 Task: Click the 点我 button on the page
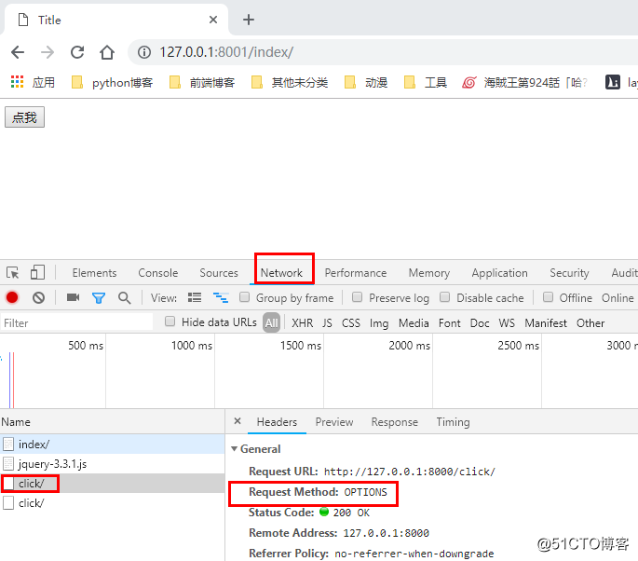point(24,117)
